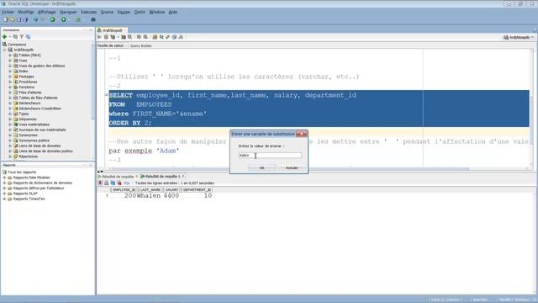Open the Fichier menu
Screen dimensions: 538x303
[8, 12]
